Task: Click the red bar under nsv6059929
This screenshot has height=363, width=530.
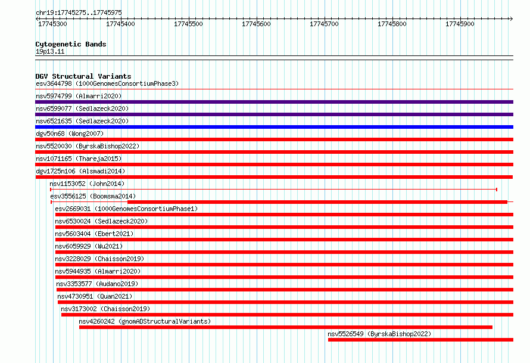Action: point(284,252)
